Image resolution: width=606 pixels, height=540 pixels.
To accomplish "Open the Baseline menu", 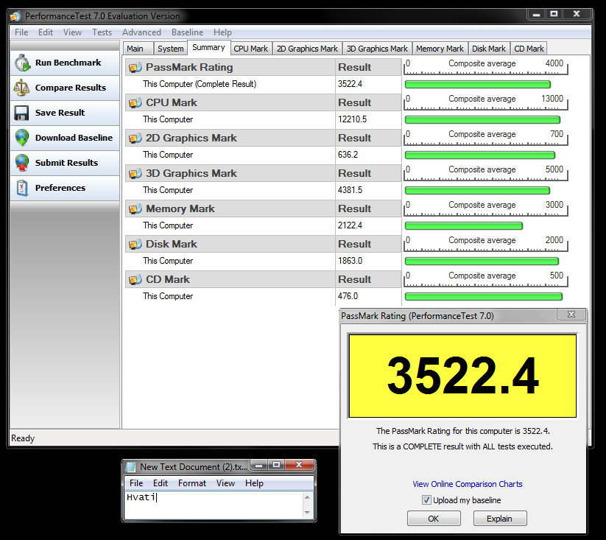I will click(187, 32).
